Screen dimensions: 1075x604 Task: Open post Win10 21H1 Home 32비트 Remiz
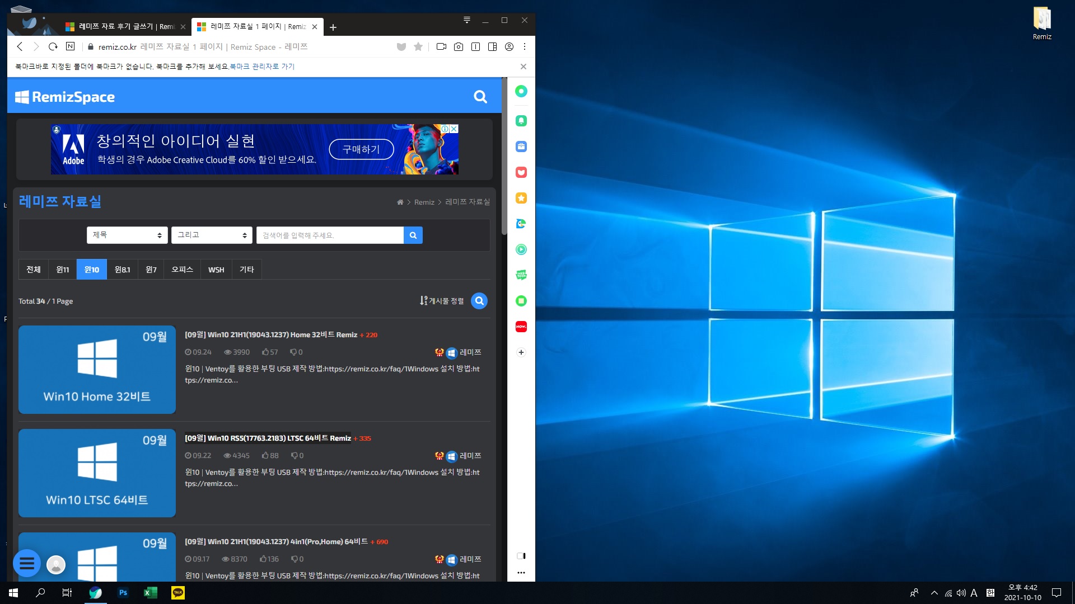click(271, 334)
